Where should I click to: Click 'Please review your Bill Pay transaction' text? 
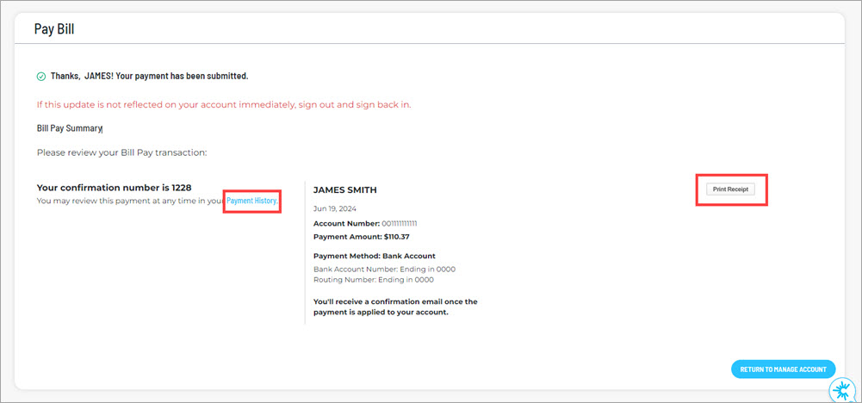[121, 152]
